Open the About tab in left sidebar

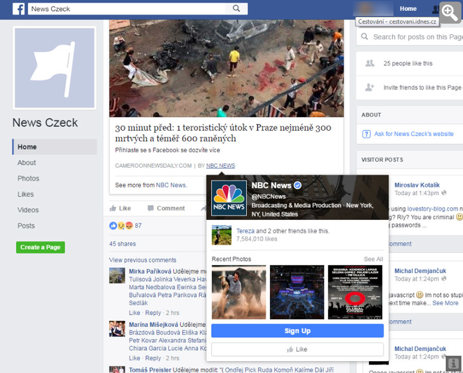27,163
